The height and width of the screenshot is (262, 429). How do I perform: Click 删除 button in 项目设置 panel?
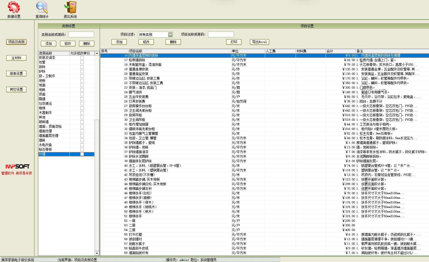[x=173, y=42]
